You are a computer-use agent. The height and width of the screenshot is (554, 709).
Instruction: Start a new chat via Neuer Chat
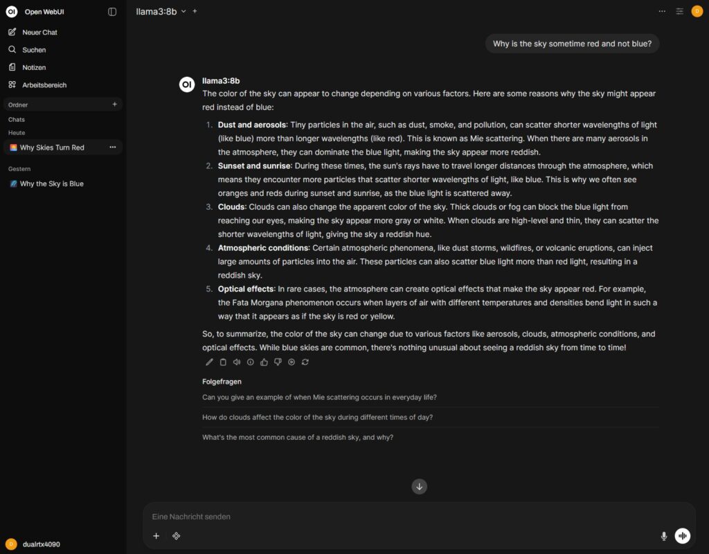point(40,32)
